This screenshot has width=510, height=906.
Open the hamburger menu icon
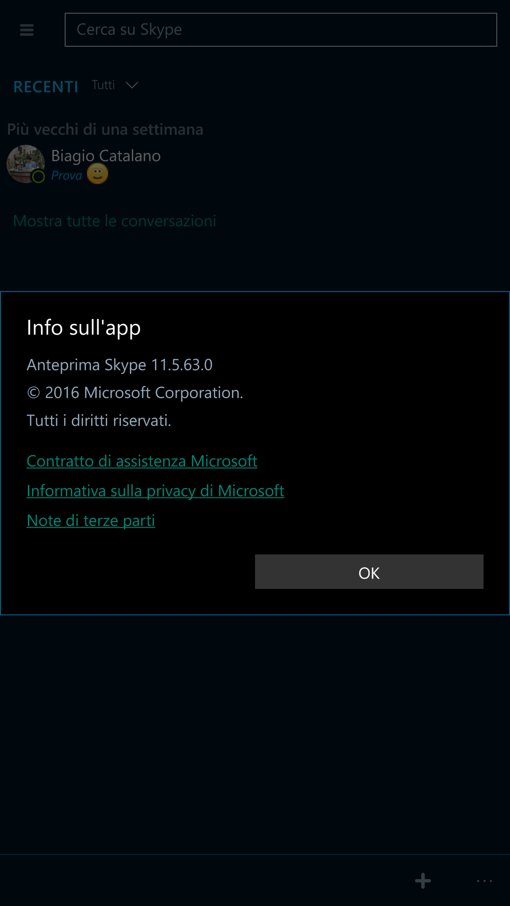coord(27,30)
